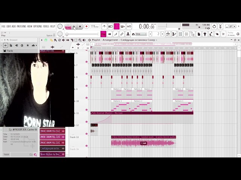Click the save/cut scissors icon in toolbar
The height and width of the screenshot is (180, 241).
point(220,27)
